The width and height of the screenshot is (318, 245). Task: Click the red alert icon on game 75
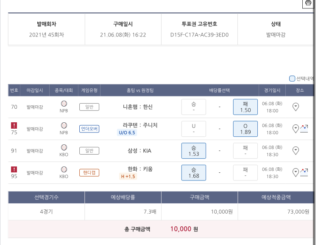pyautogui.click(x=14, y=125)
